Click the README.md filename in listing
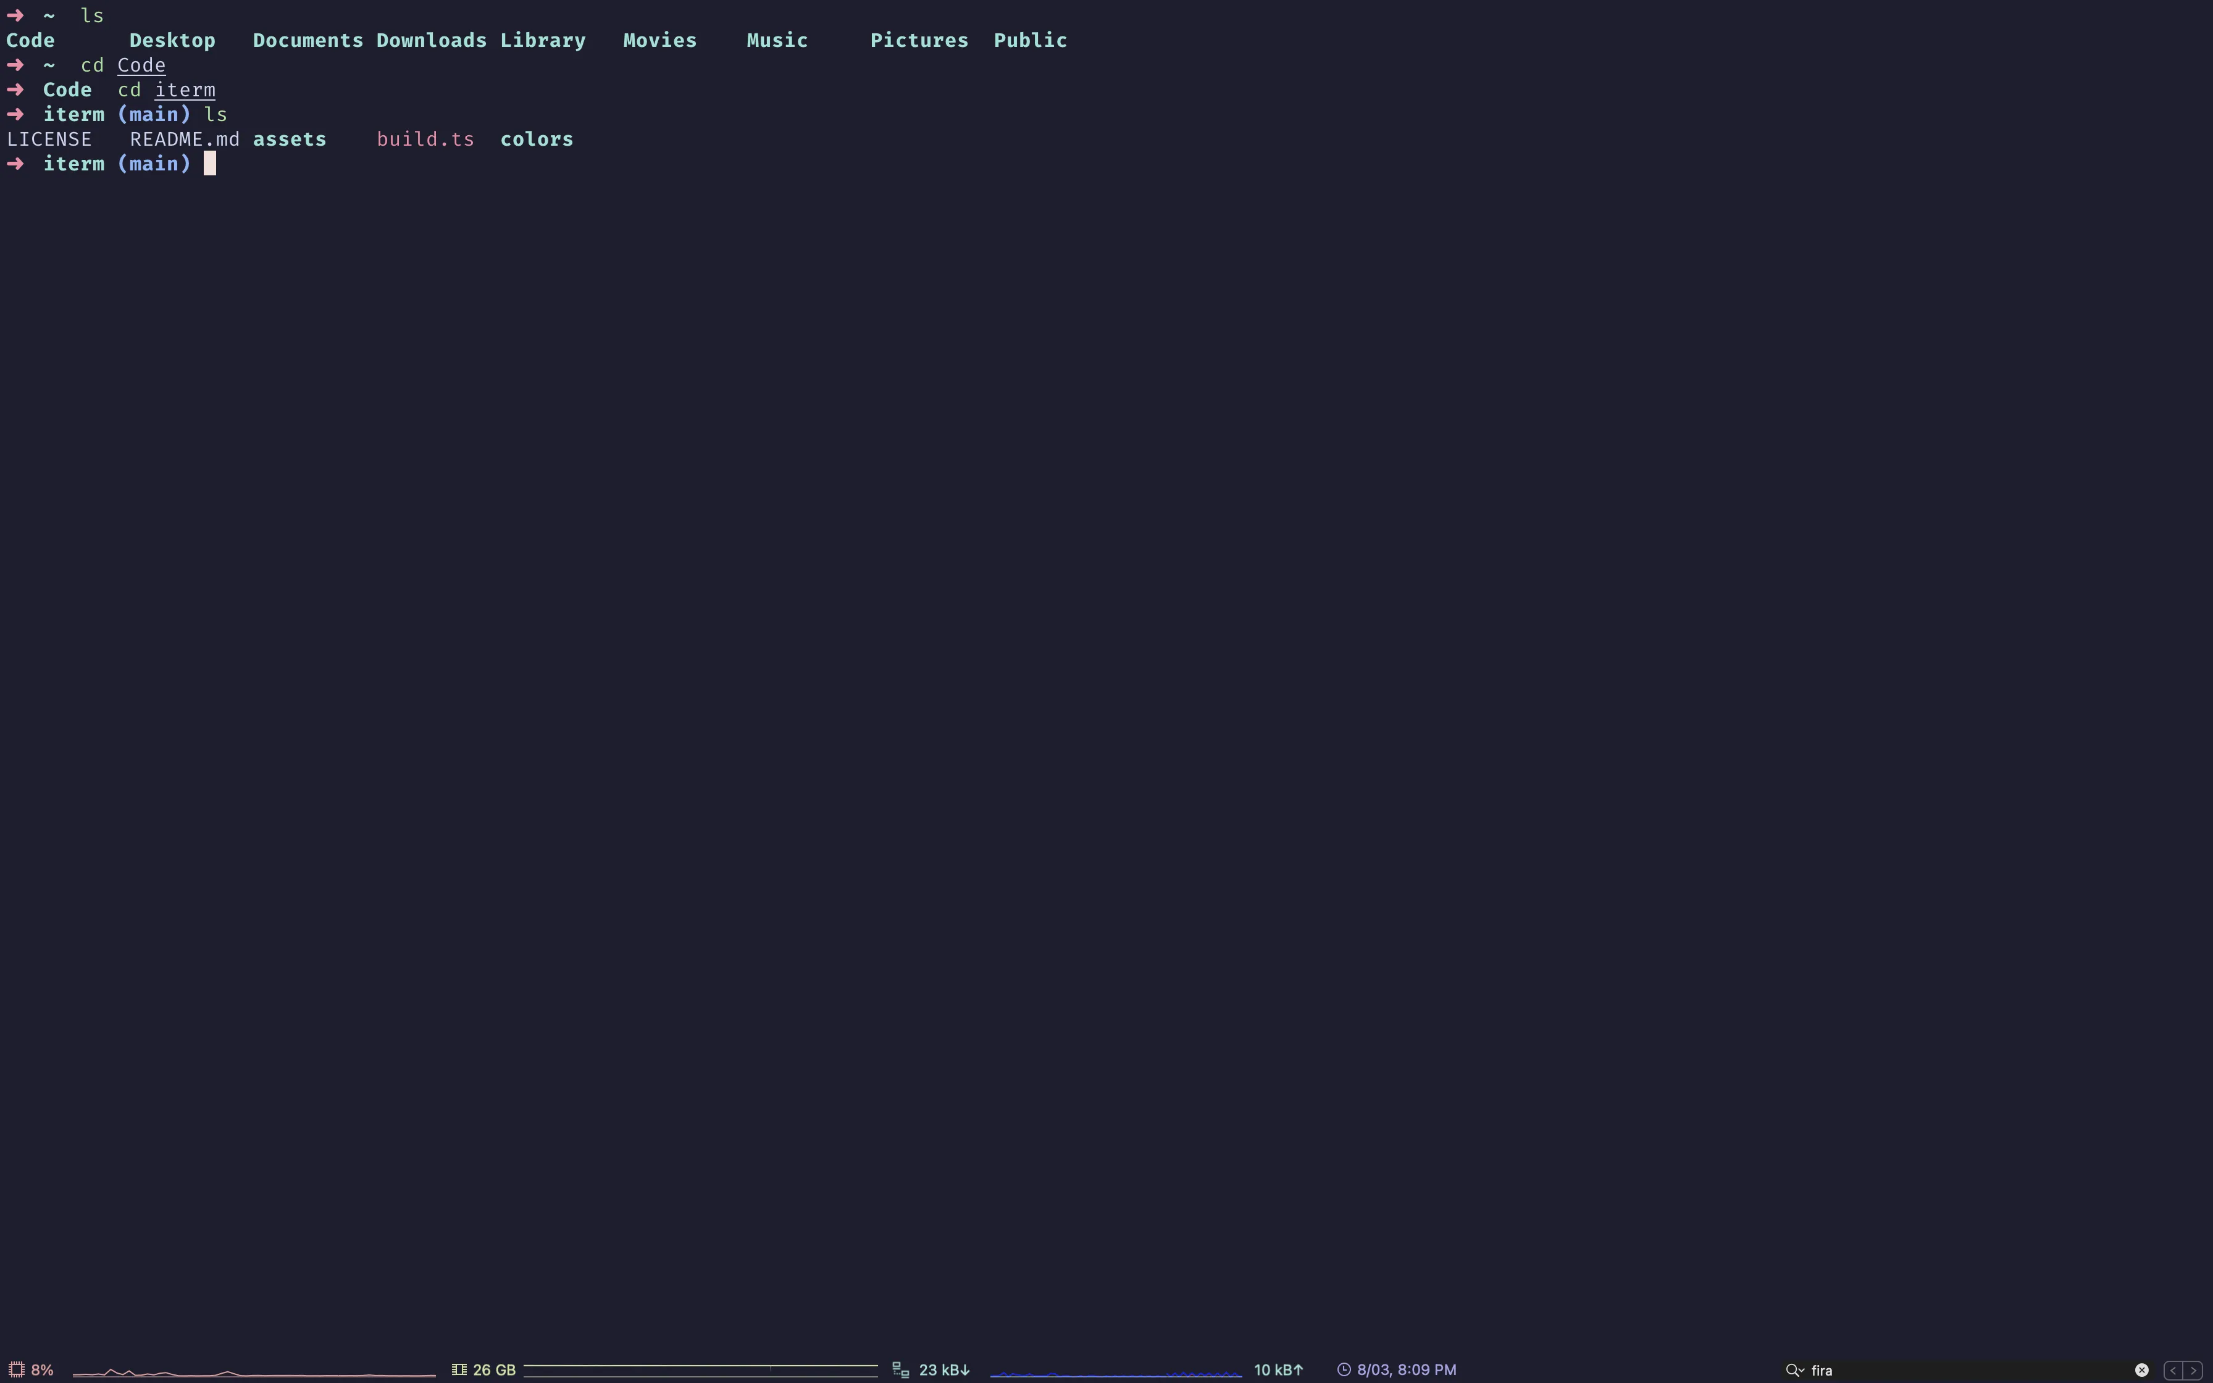The height and width of the screenshot is (1383, 2213). coord(184,139)
